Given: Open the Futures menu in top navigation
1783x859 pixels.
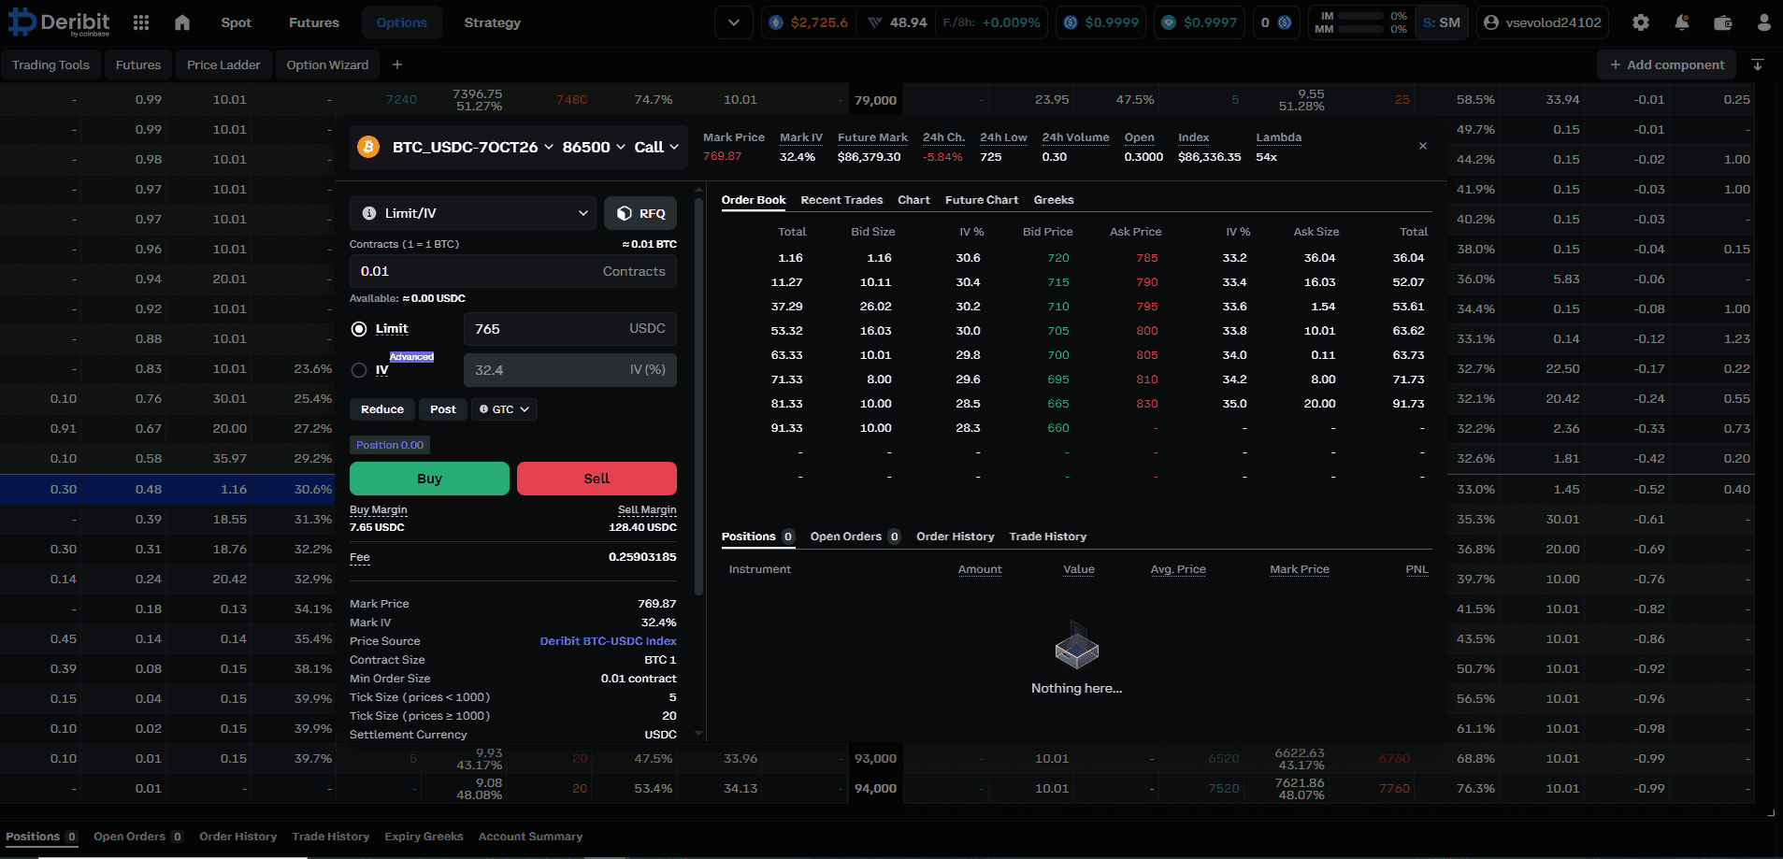Looking at the screenshot, I should tap(314, 22).
